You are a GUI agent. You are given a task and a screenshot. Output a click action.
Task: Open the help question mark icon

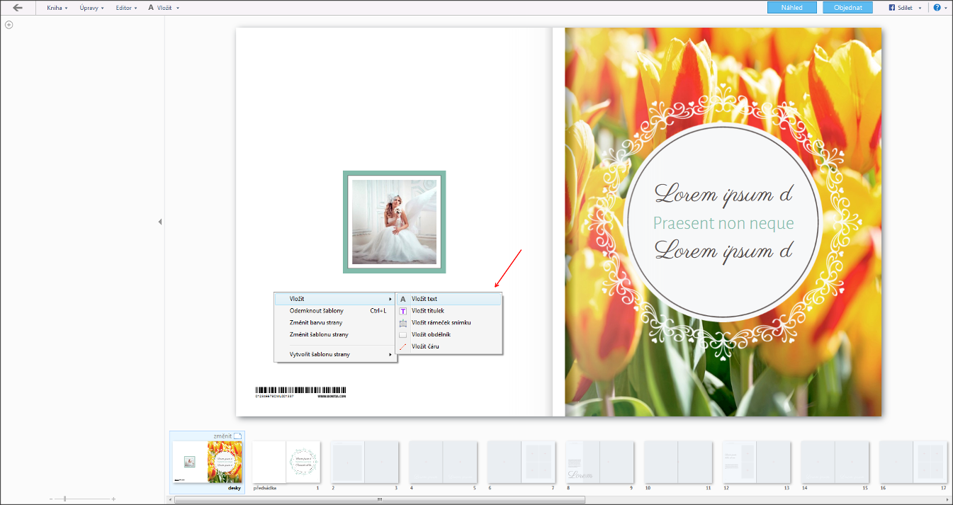(x=937, y=8)
